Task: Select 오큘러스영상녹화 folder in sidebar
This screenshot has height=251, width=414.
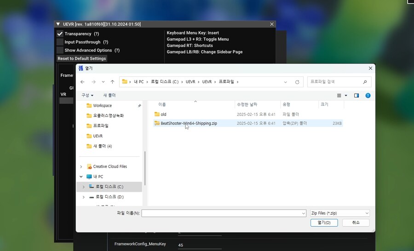Action: point(108,115)
